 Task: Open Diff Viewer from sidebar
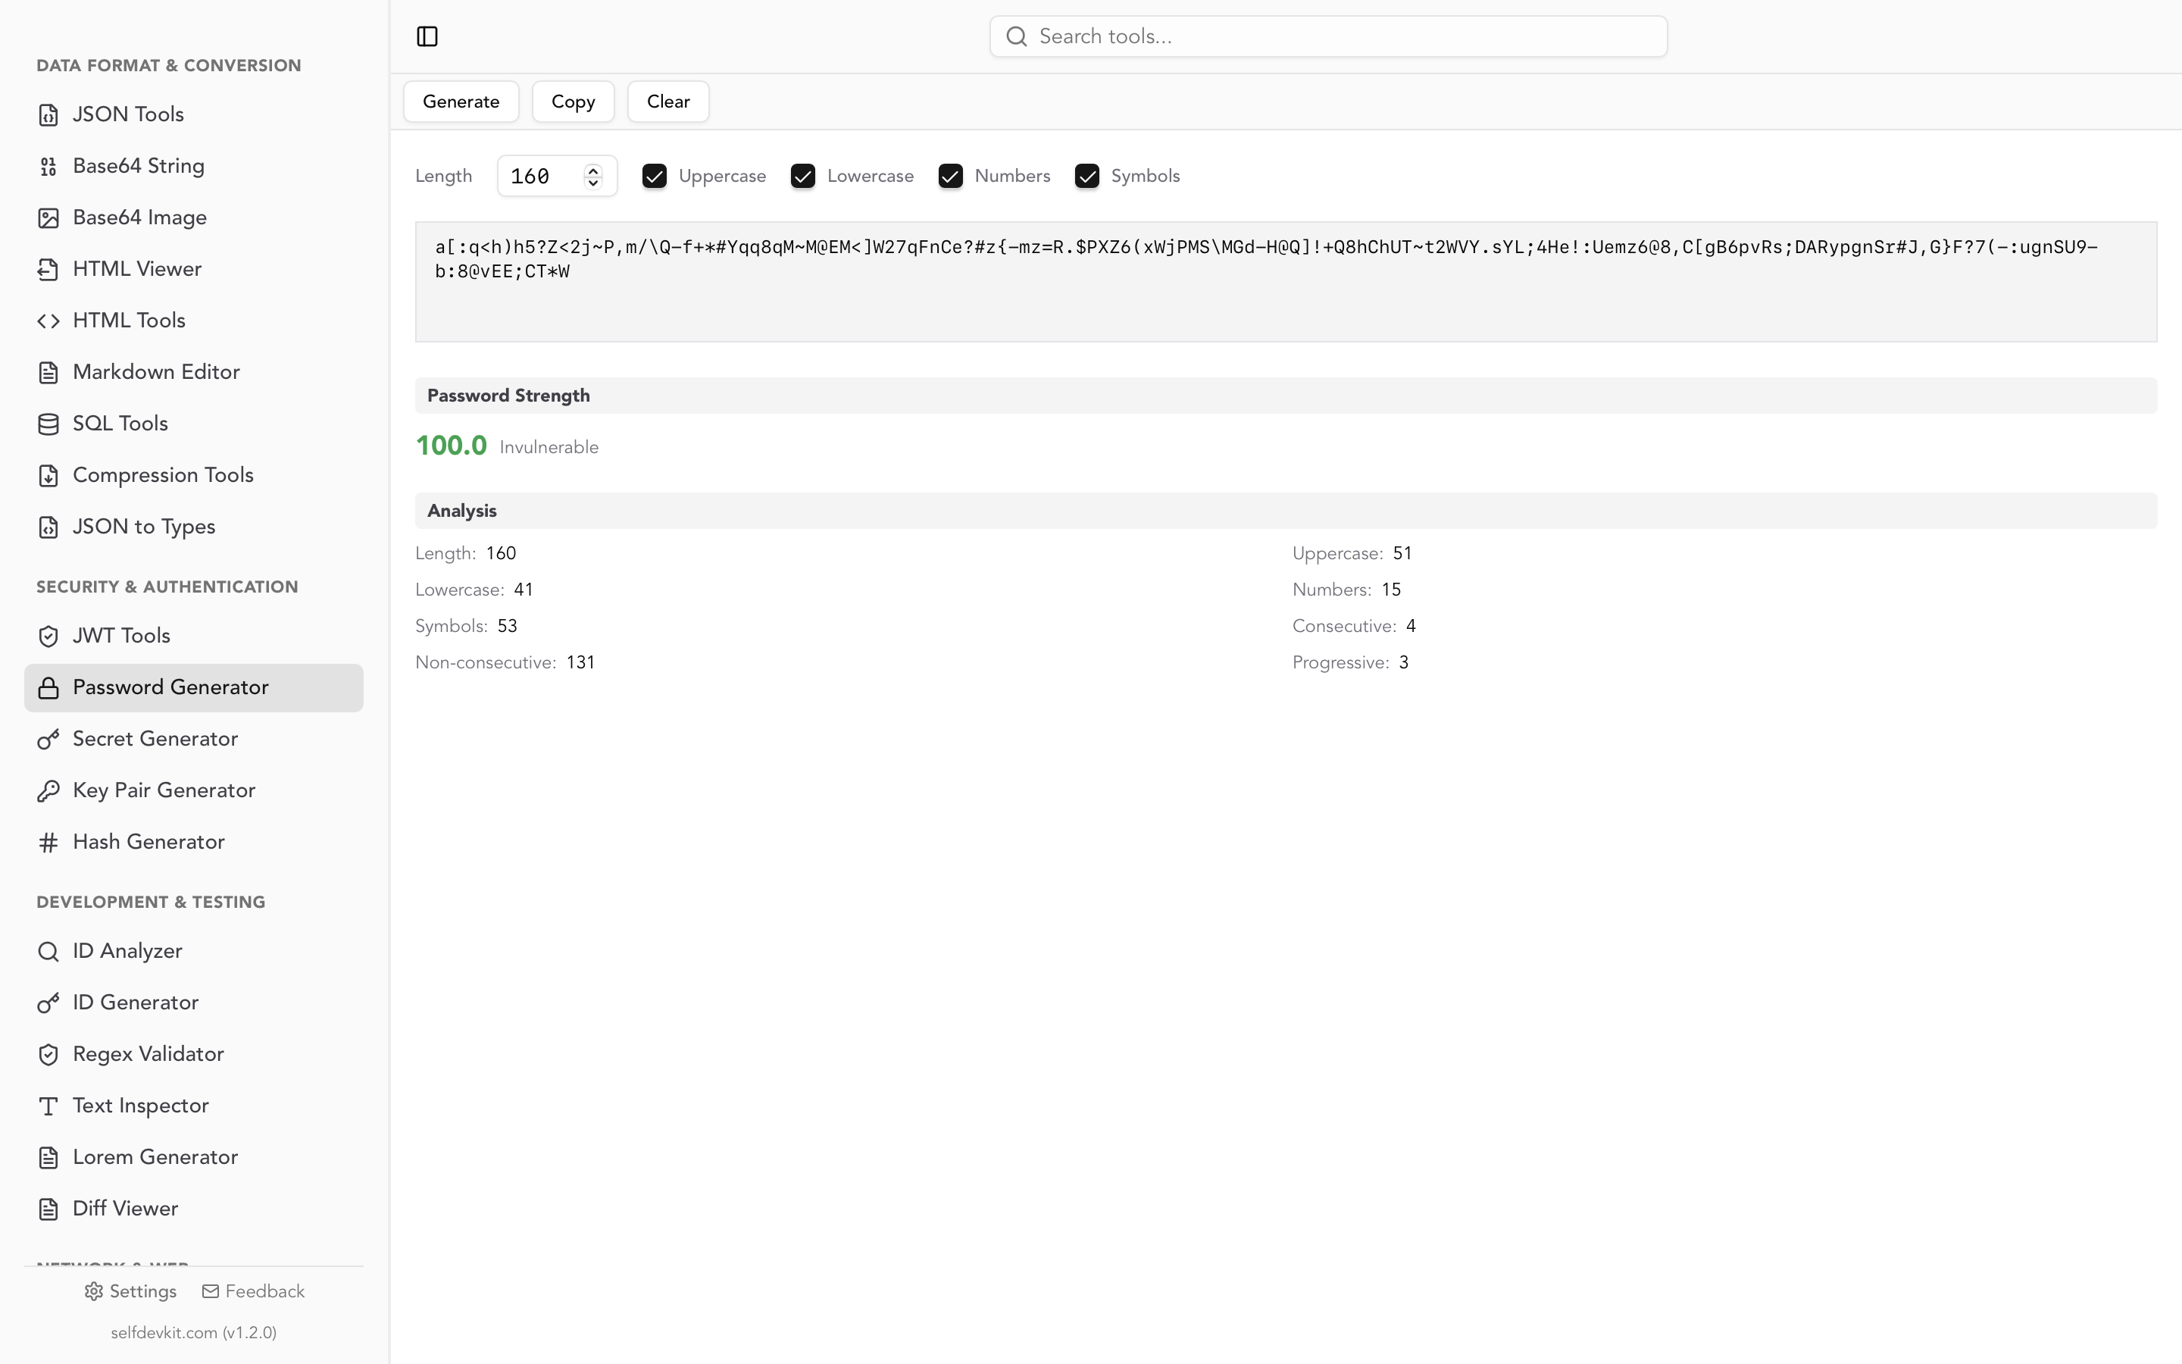(x=194, y=1209)
